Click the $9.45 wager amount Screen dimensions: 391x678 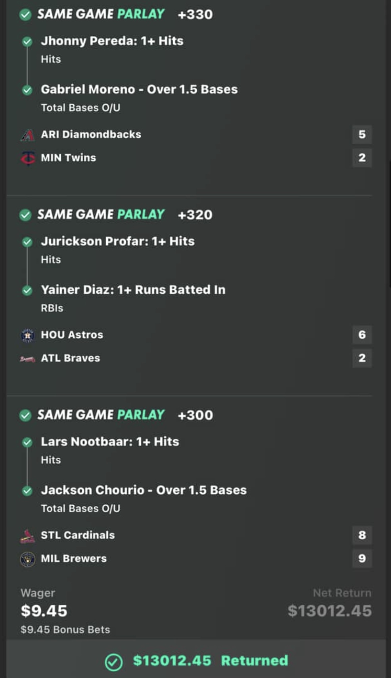point(44,611)
